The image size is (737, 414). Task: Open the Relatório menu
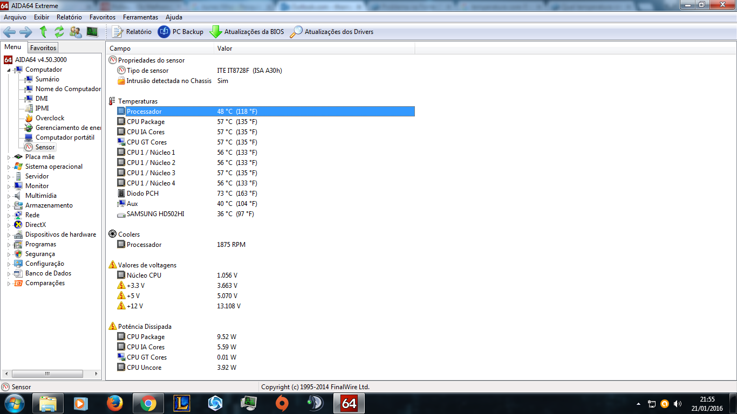(x=70, y=17)
